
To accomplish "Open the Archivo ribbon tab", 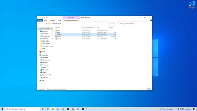I will (x=40, y=20).
